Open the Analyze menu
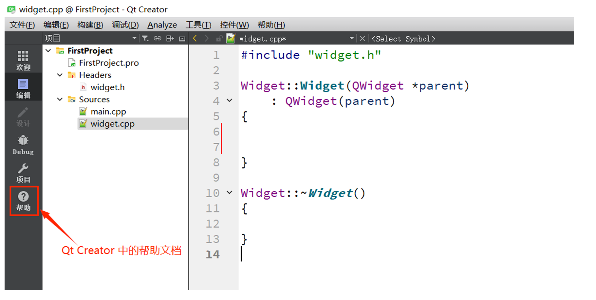Screen dimensions: 596x300 point(162,25)
